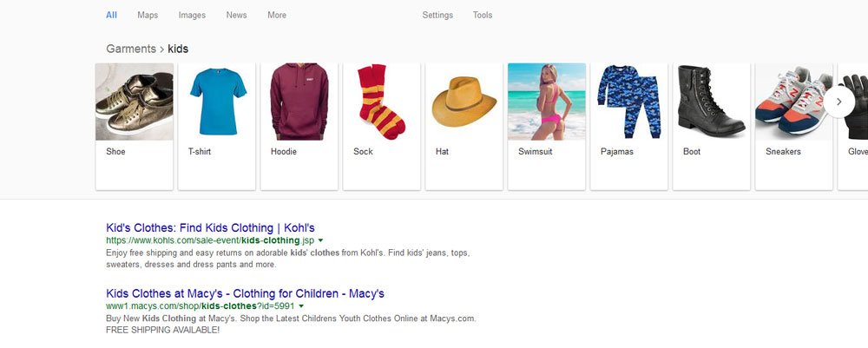The height and width of the screenshot is (348, 868).
Task: Select the straw Hat image
Action: coord(464,102)
